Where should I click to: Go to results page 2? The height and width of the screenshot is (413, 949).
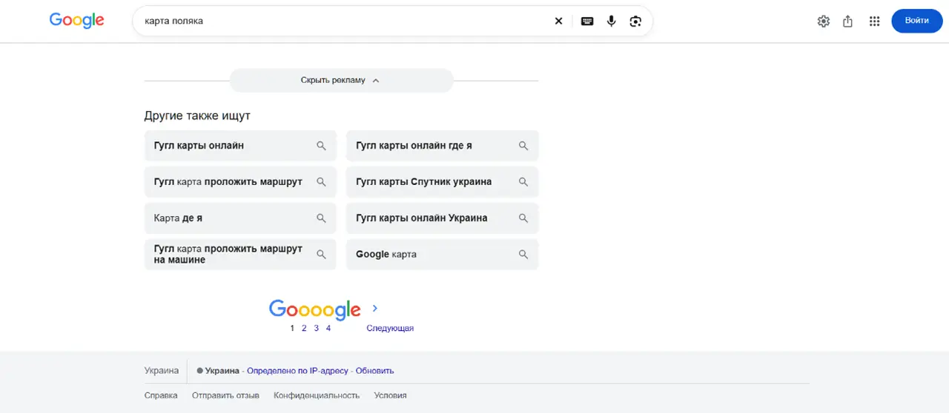(304, 328)
